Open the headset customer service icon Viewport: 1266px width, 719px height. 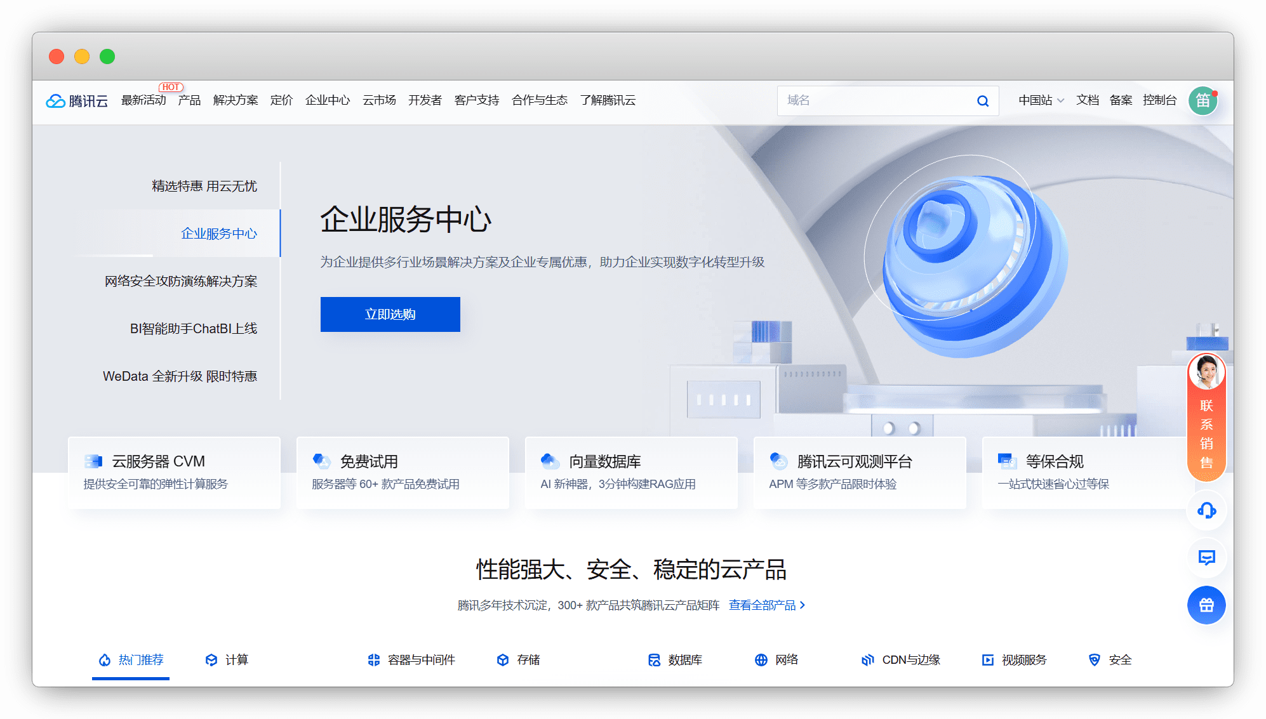coord(1206,510)
